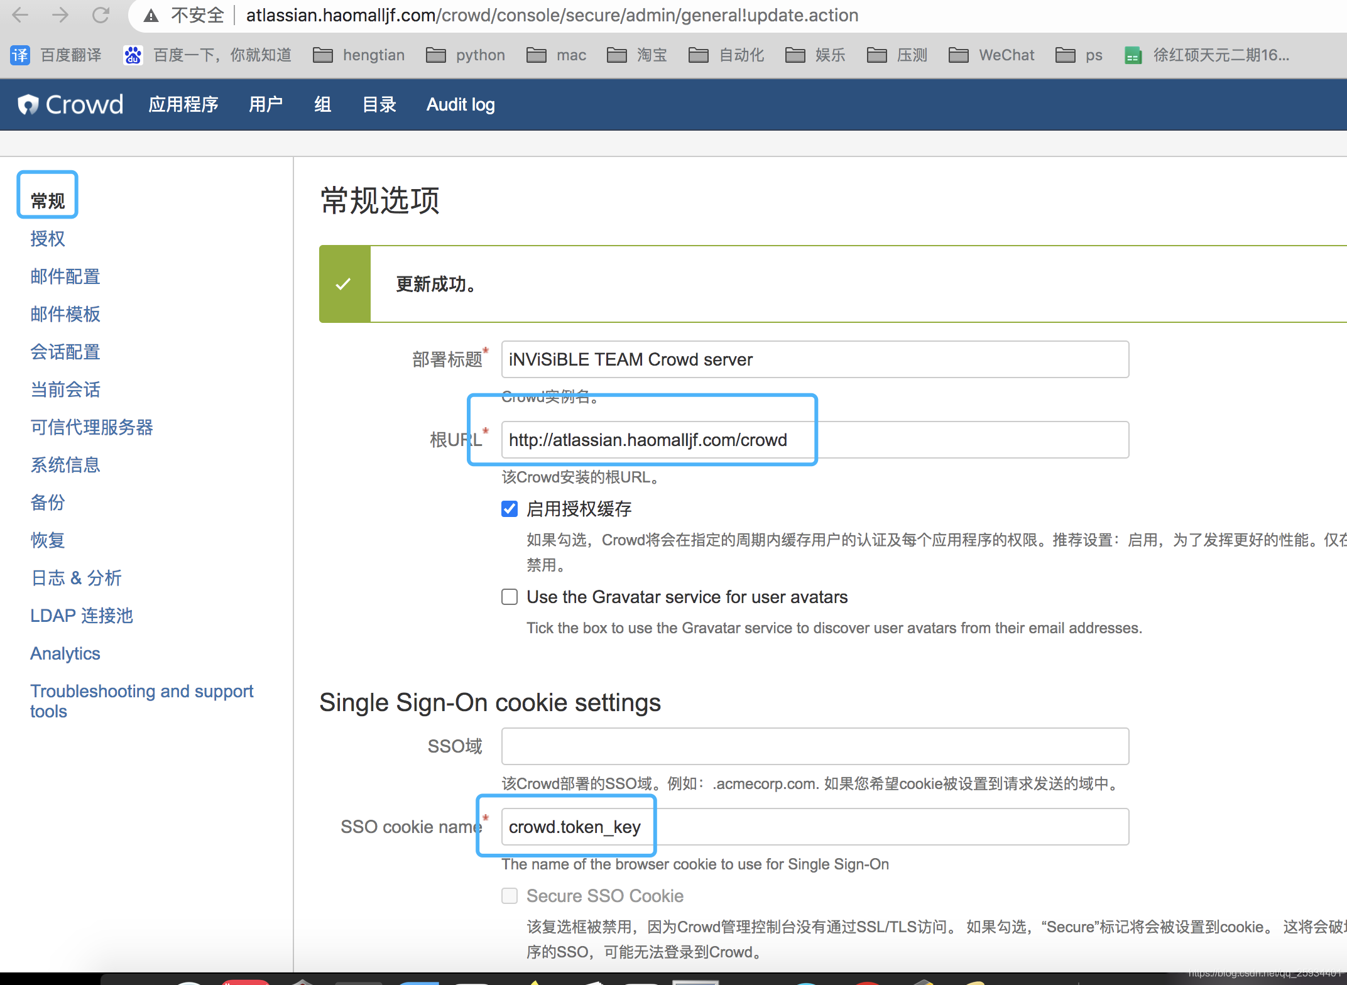The image size is (1347, 985).
Task: Click the not-secure warning triangle icon
Action: (151, 15)
